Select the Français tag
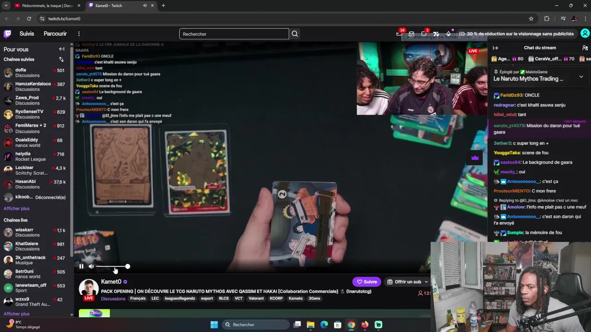 [x=138, y=298]
